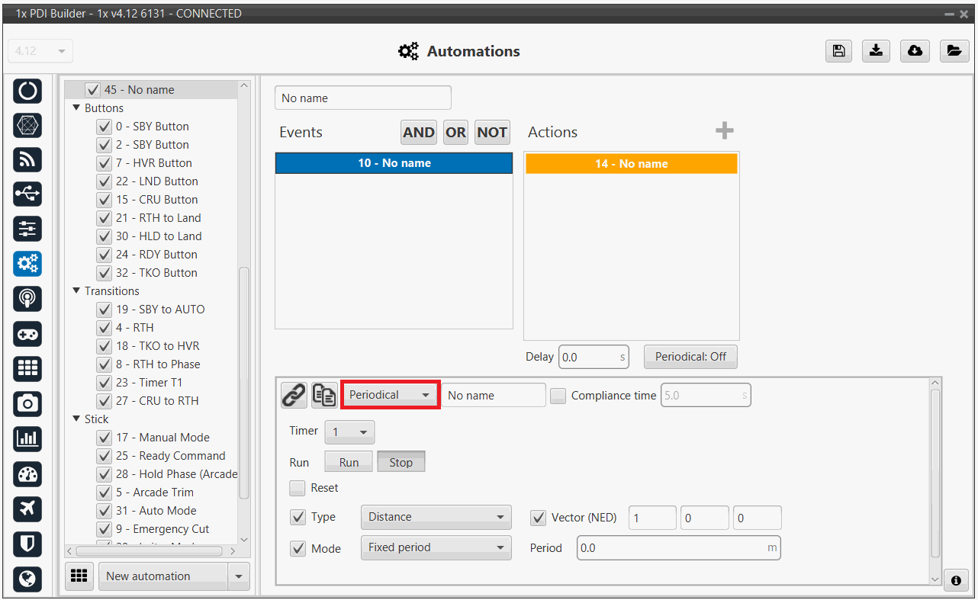Viewport: 978px width, 600px height.
Task: Click the save icon in top toolbar
Action: 838,51
